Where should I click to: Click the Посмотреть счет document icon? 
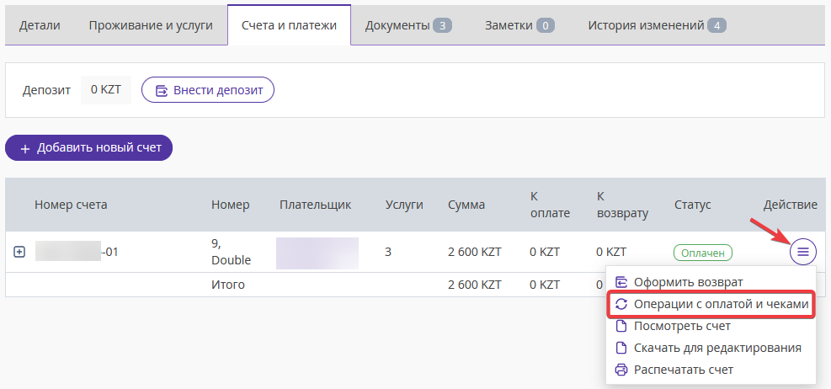click(621, 326)
